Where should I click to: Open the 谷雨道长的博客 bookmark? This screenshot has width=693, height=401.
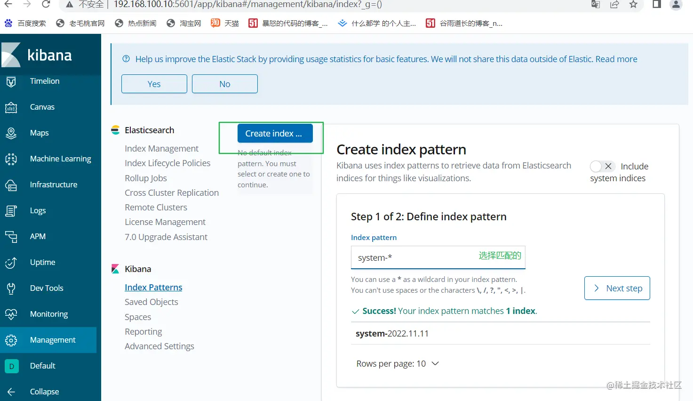pos(464,23)
